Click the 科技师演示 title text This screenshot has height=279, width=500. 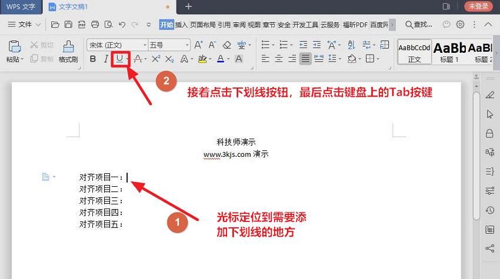[236, 142]
